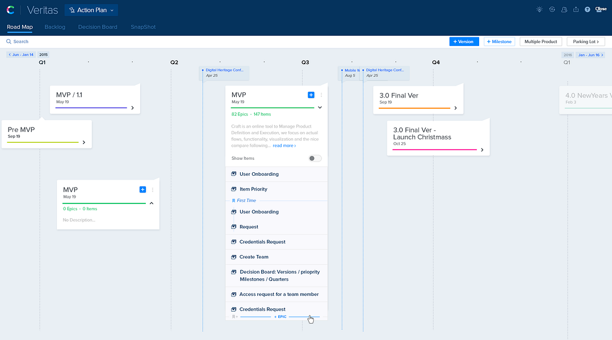Open the Request epic under First Time
Image resolution: width=612 pixels, height=340 pixels.
pyautogui.click(x=276, y=227)
